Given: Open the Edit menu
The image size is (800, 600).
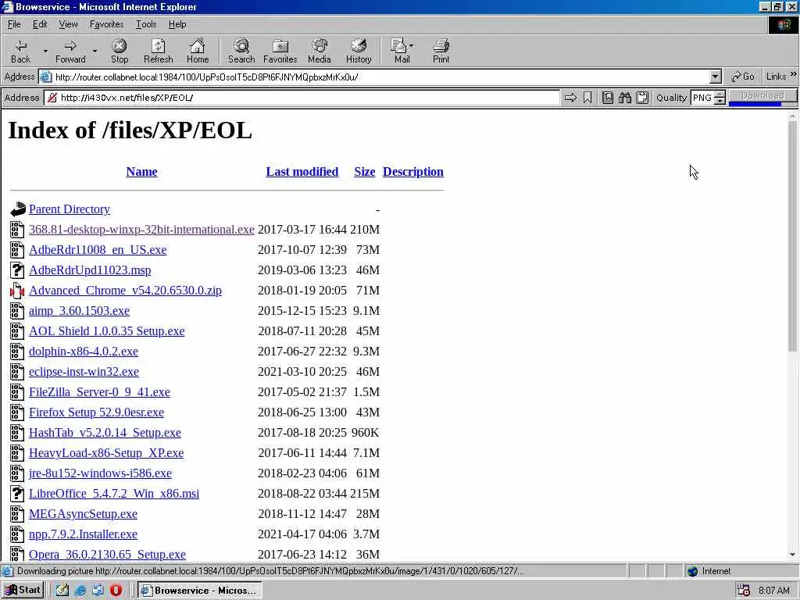Looking at the screenshot, I should coord(40,24).
